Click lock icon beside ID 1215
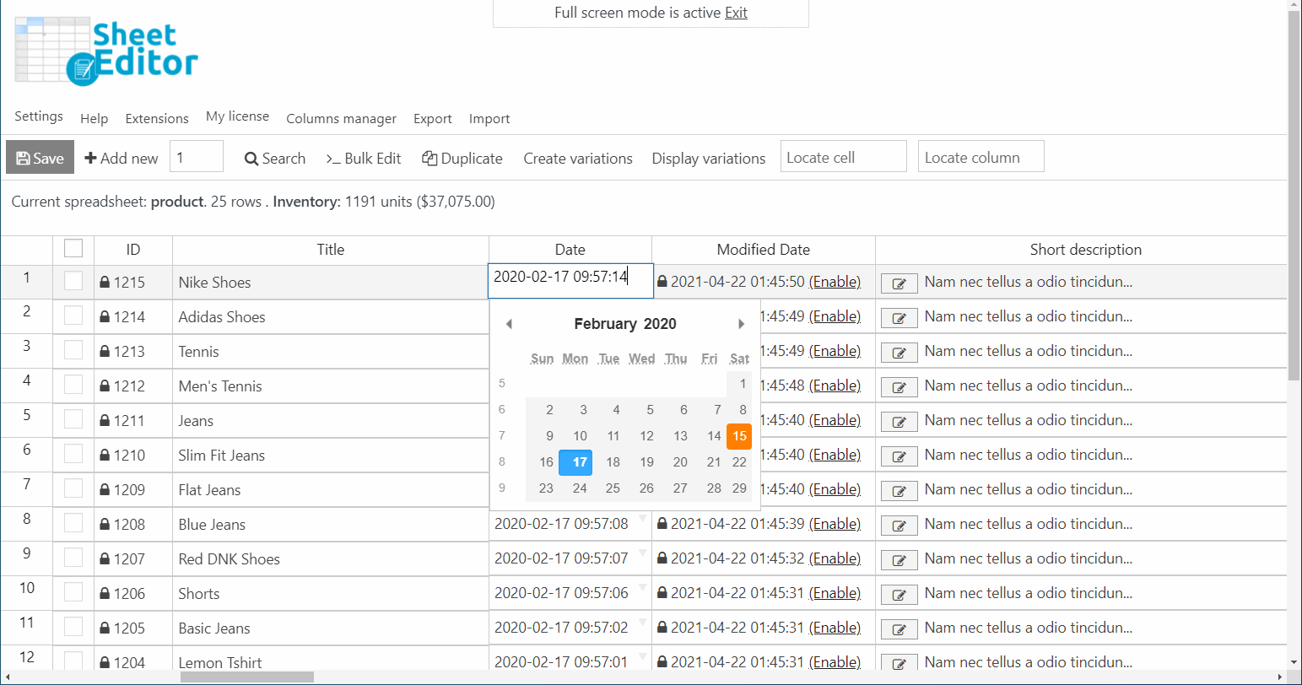The width and height of the screenshot is (1302, 685). click(105, 283)
